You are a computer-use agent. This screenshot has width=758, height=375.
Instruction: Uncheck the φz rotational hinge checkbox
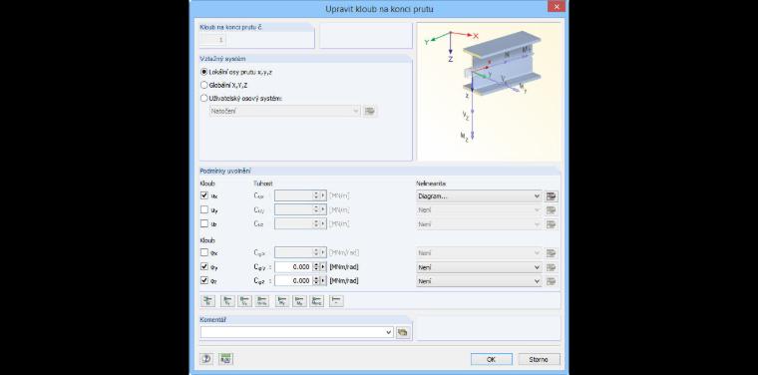pos(204,280)
